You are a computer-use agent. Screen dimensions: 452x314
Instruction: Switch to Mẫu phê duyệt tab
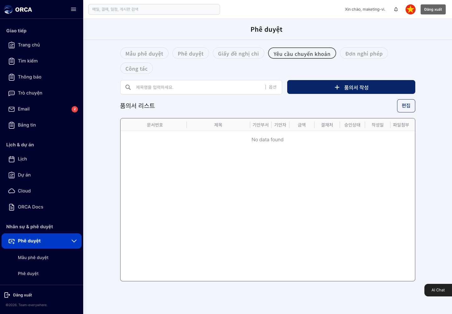point(144,53)
